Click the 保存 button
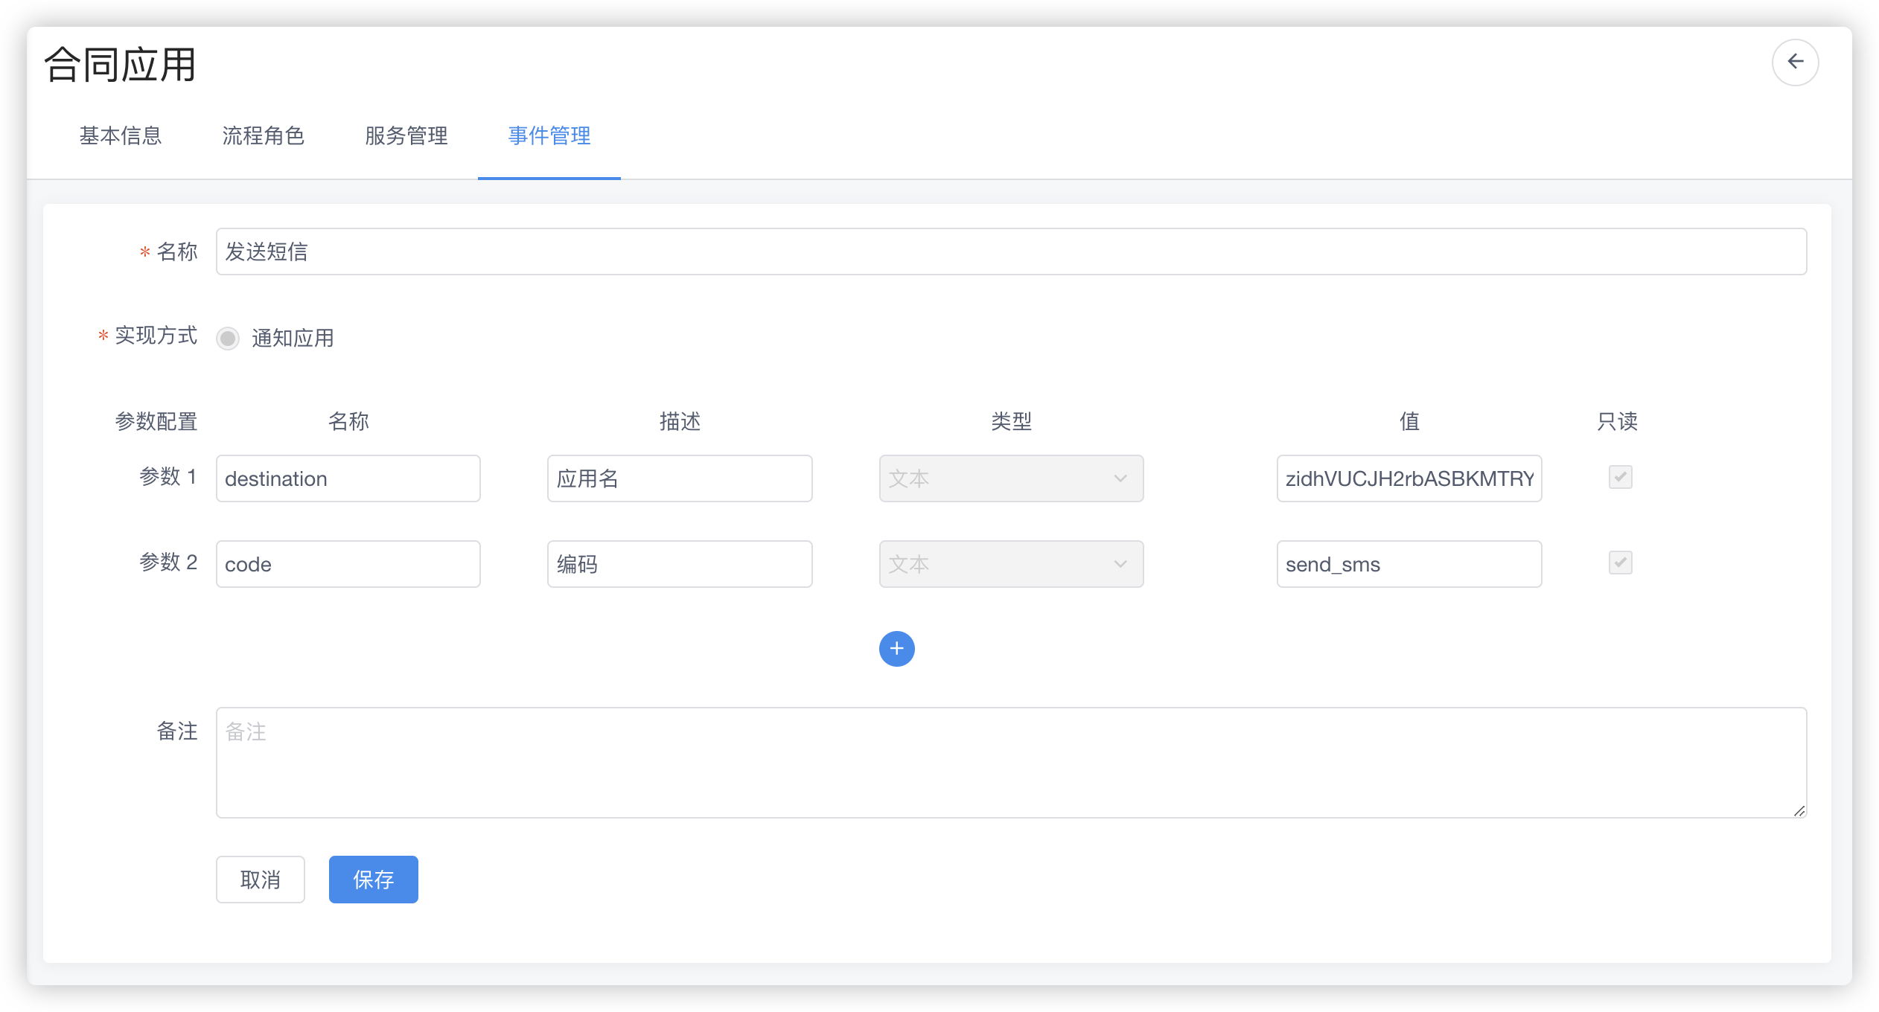Image resolution: width=1879 pixels, height=1012 pixels. 373,880
